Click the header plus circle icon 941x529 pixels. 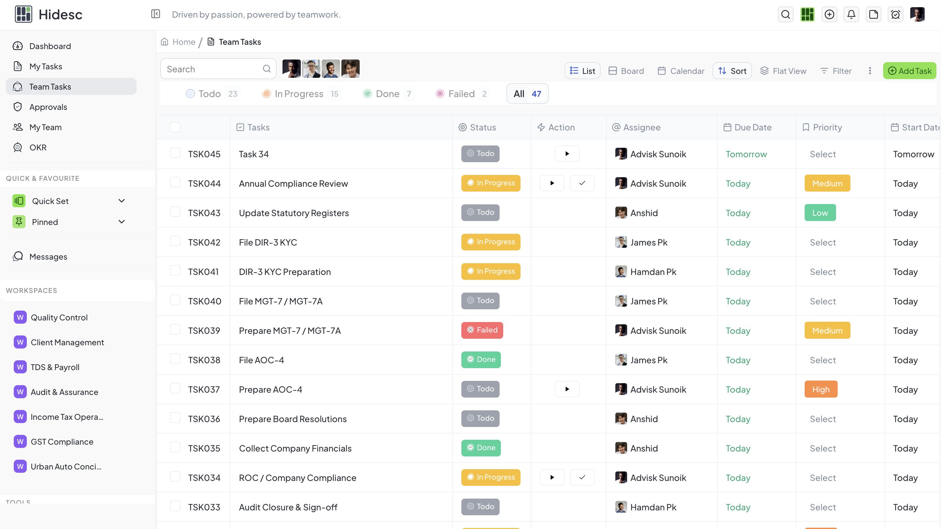[829, 14]
